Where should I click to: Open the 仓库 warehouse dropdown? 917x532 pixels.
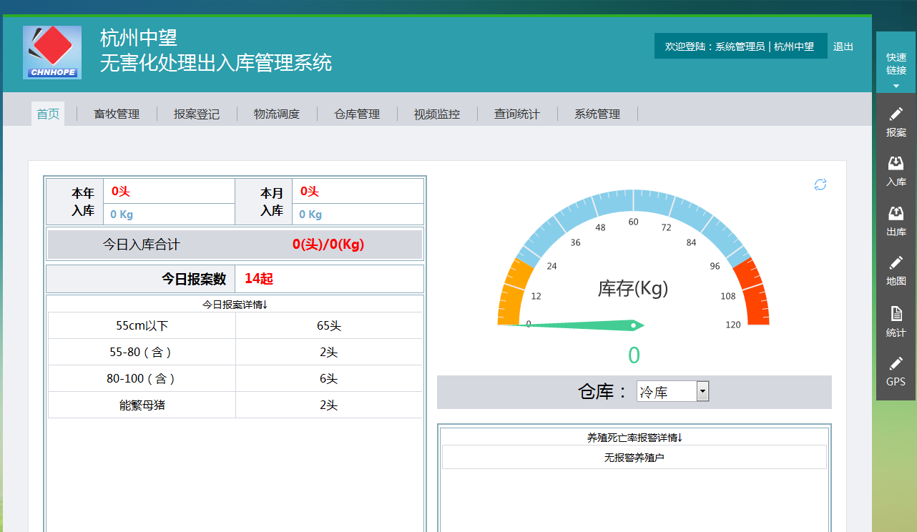point(702,391)
